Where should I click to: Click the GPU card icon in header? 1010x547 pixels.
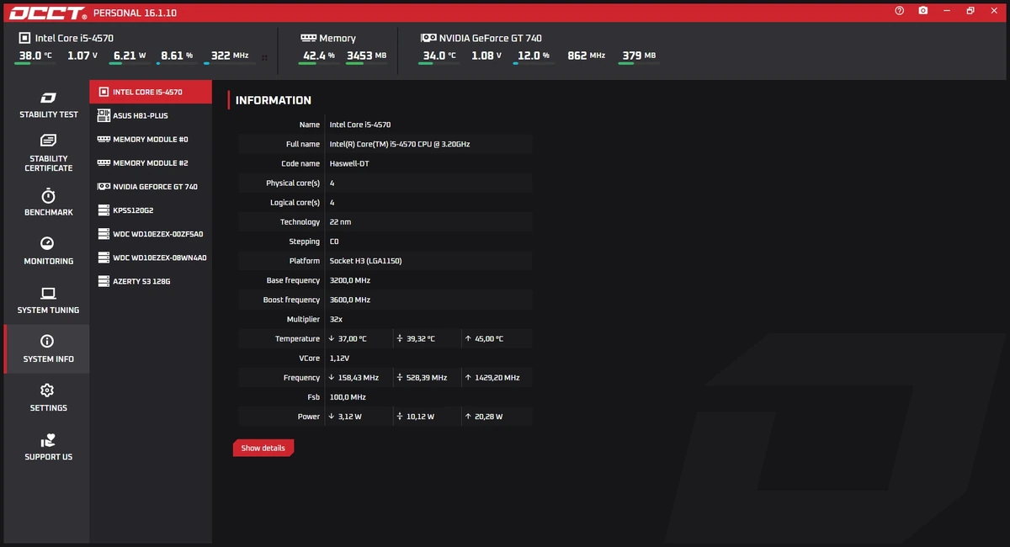428,38
